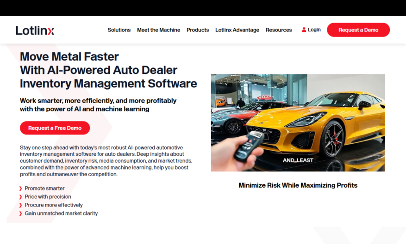Click the 'Work smarter, more efficiently' subheading
Screen dimensions: 406x244
(x=99, y=105)
